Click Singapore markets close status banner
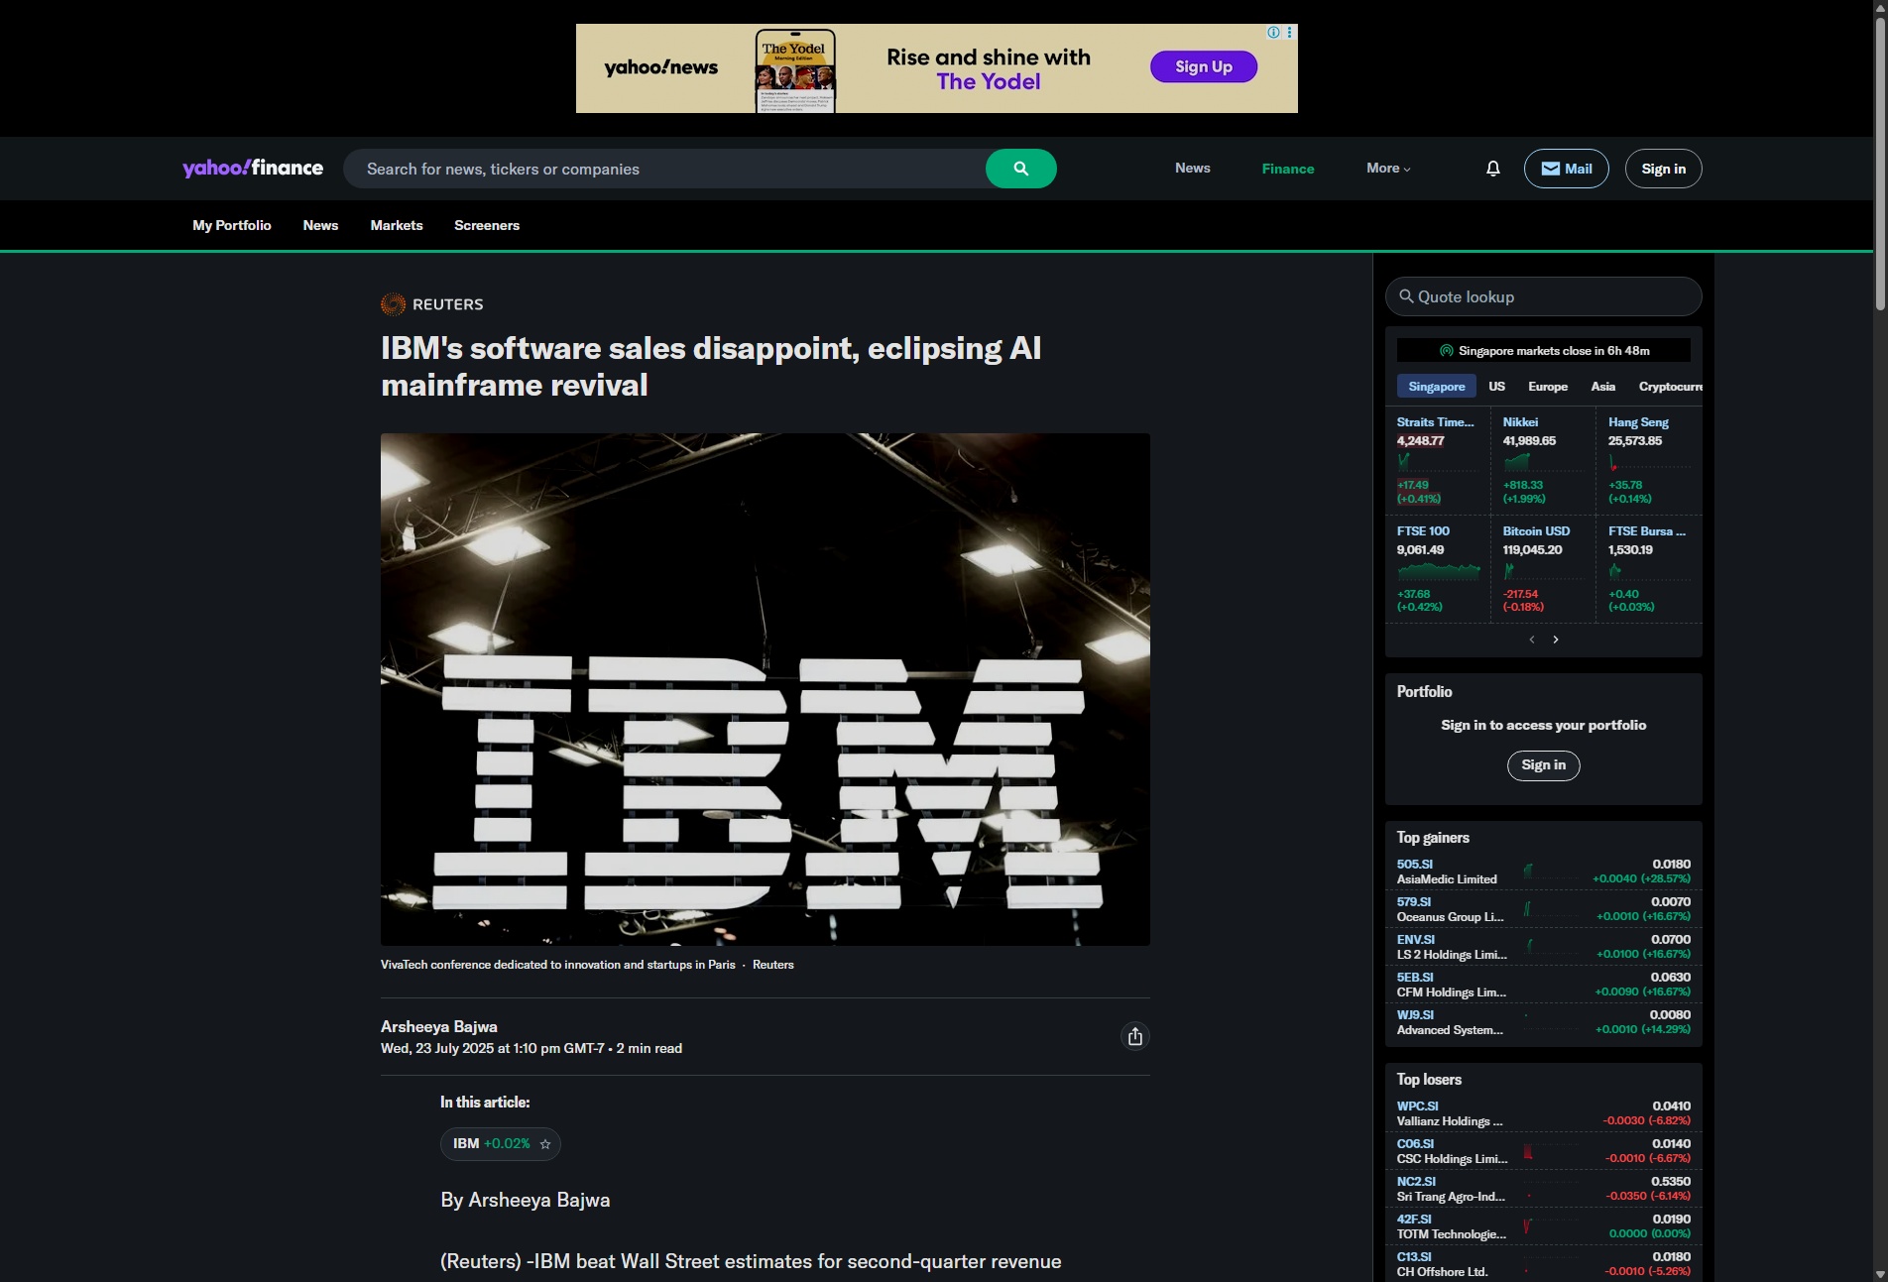This screenshot has width=1888, height=1282. 1543,351
